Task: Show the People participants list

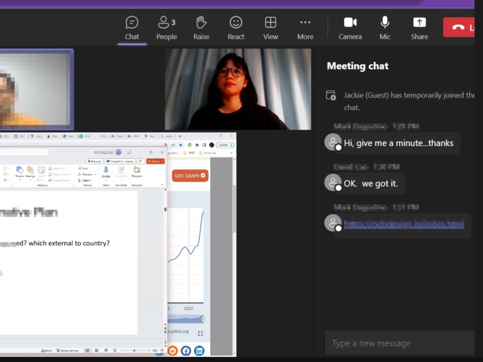Action: coord(167,28)
